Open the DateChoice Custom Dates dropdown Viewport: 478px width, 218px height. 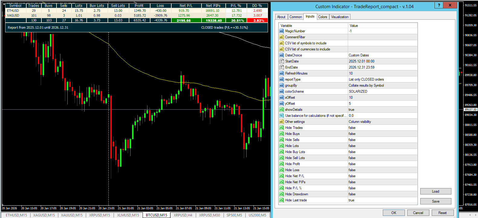pos(383,55)
